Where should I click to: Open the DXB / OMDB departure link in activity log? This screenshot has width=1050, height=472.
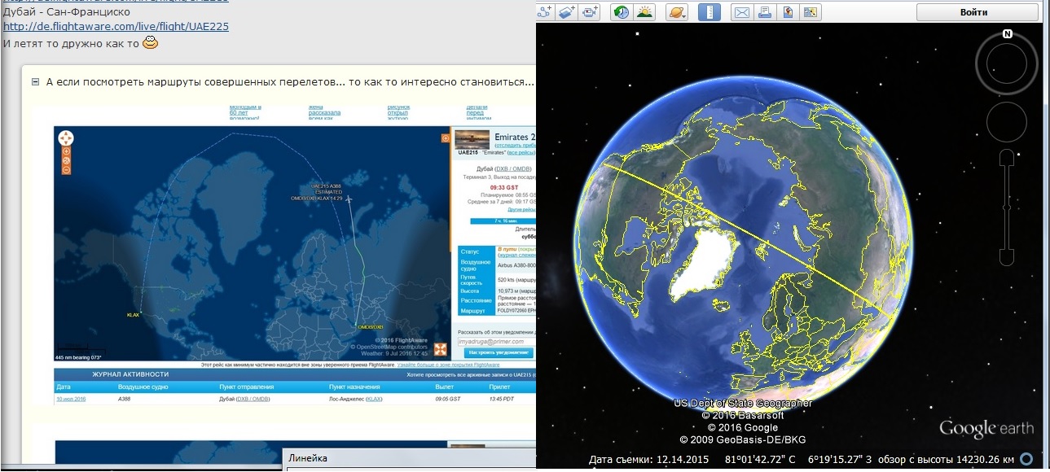[x=253, y=399]
